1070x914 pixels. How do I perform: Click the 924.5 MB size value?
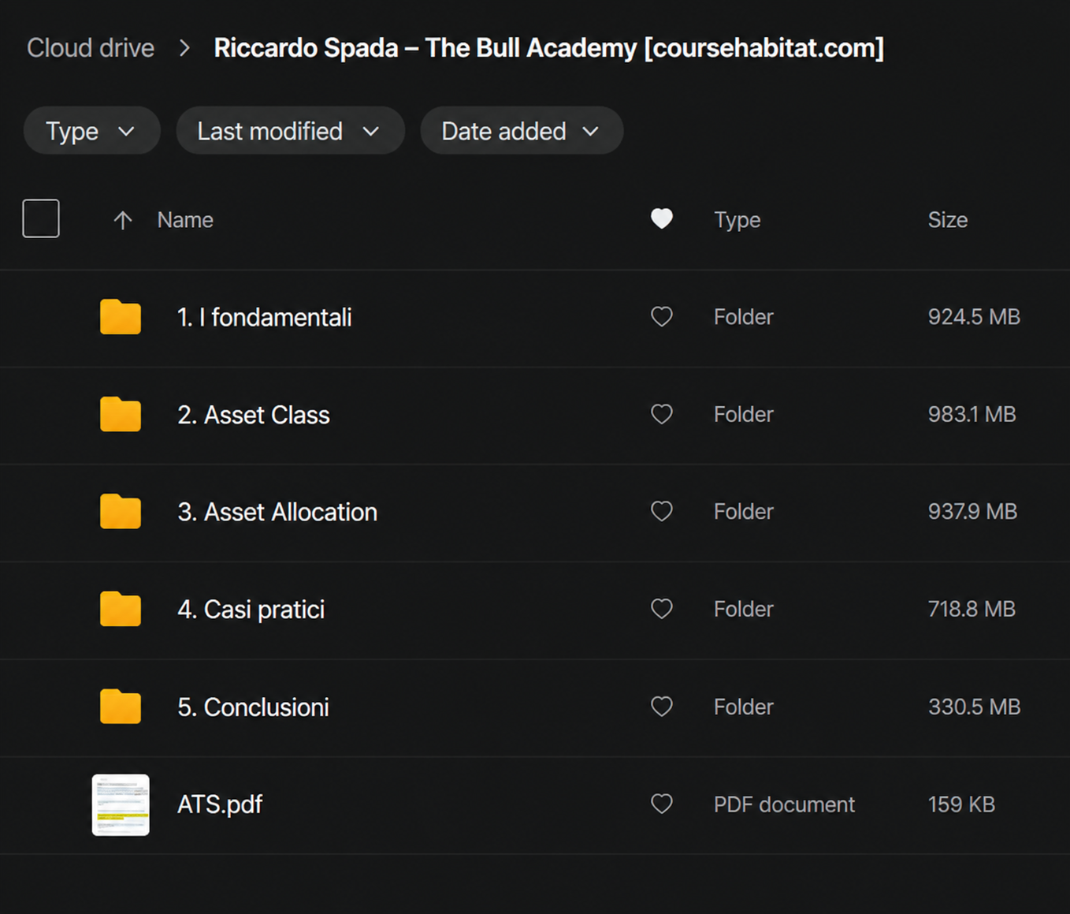974,317
